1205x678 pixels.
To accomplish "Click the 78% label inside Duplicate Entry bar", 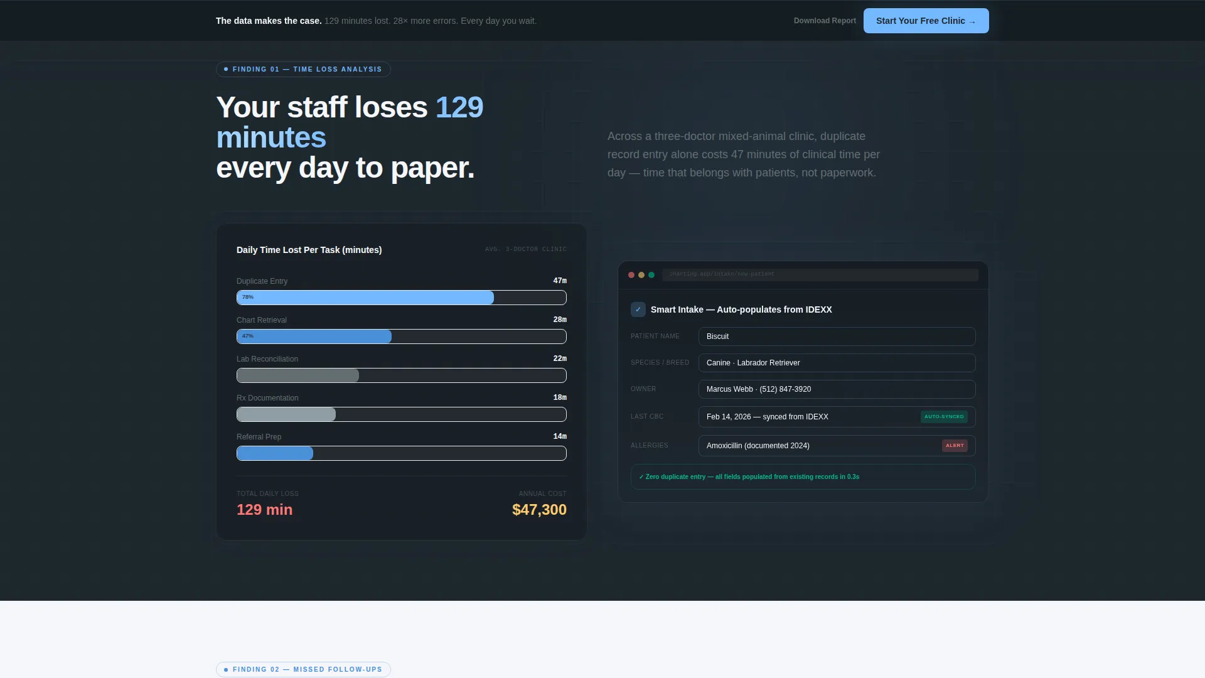I will click(248, 298).
